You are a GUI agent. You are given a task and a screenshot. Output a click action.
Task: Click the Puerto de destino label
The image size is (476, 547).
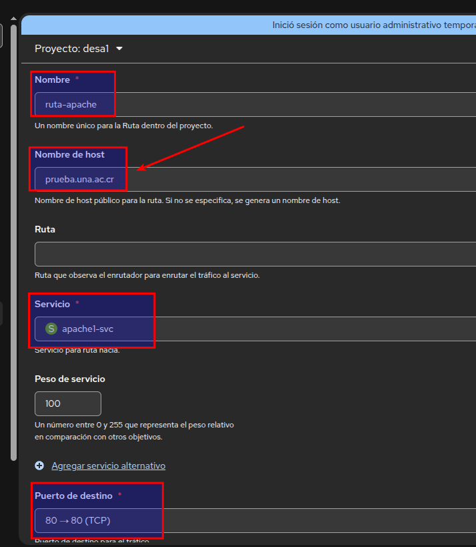point(73,496)
